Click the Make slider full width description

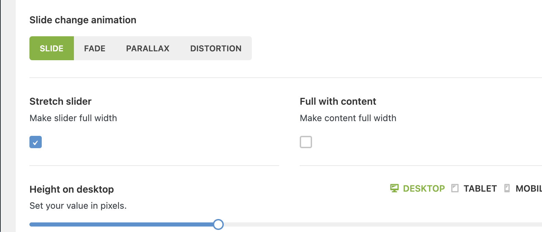(73, 118)
